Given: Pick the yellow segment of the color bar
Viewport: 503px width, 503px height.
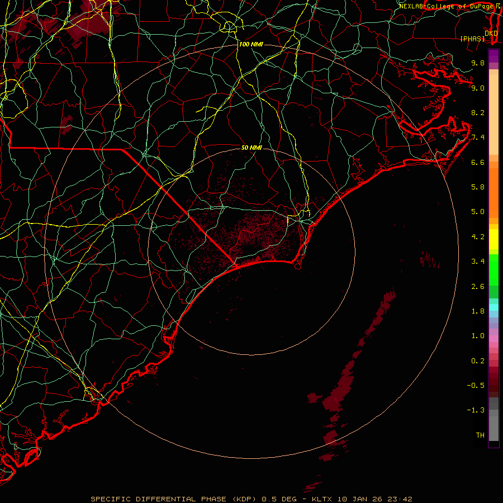Looking at the screenshot, I should click(x=493, y=239).
